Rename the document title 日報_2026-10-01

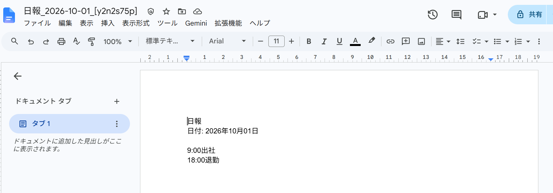81,11
